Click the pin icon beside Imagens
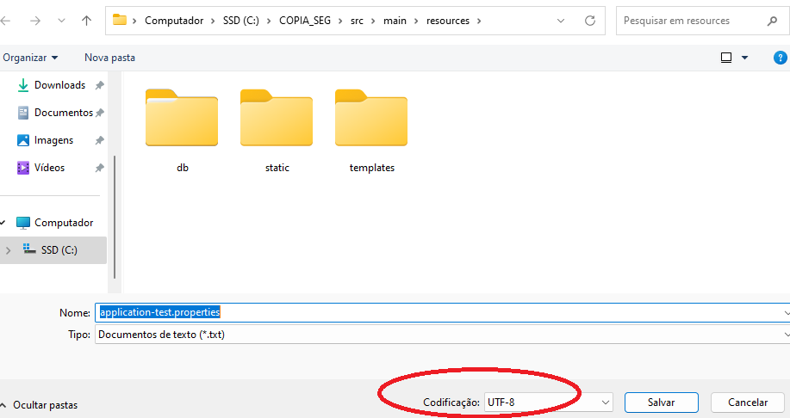 100,140
